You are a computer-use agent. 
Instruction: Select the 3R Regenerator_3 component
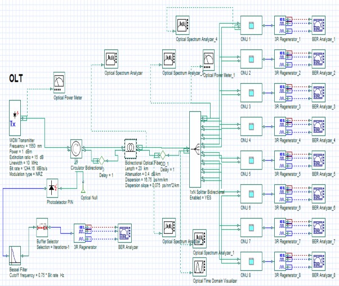[282, 92]
